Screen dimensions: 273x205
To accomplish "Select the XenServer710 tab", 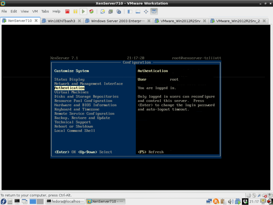I will 19,21.
